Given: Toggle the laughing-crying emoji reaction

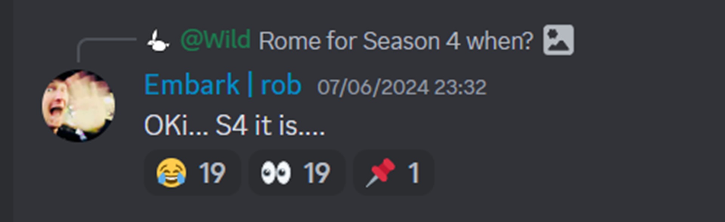Looking at the screenshot, I should pyautogui.click(x=192, y=173).
